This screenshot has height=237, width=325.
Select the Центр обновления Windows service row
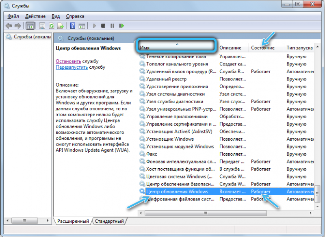tap(226, 191)
